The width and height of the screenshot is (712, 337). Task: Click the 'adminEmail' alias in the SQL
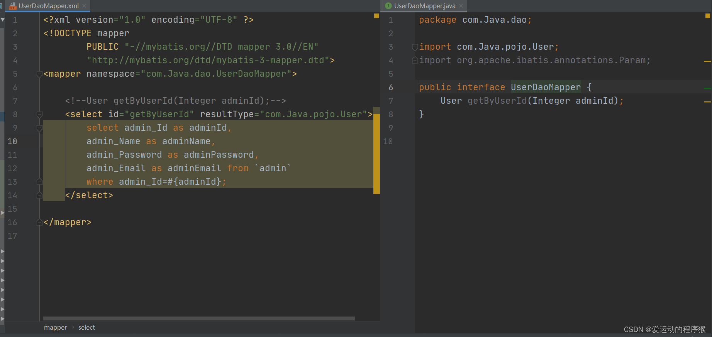[x=194, y=168]
